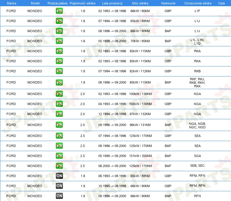Click the petrol icon in the RKF, RKJ, RKB row
231x201 pixels.
click(59, 82)
